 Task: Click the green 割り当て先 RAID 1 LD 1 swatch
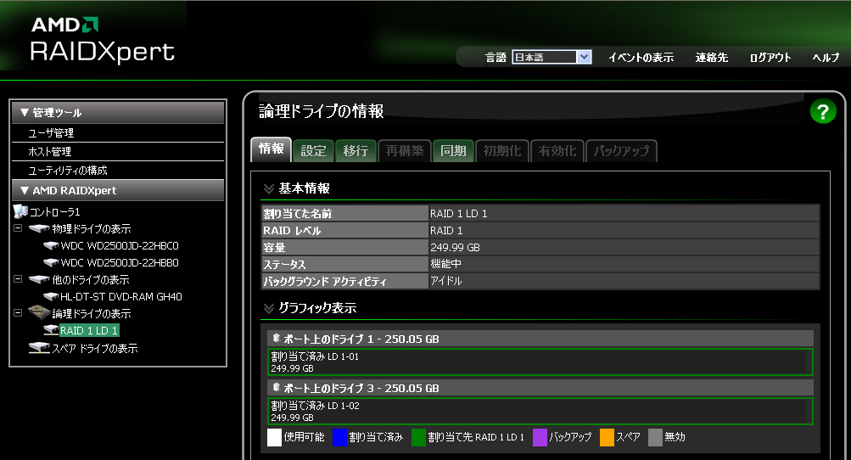pyautogui.click(x=418, y=437)
